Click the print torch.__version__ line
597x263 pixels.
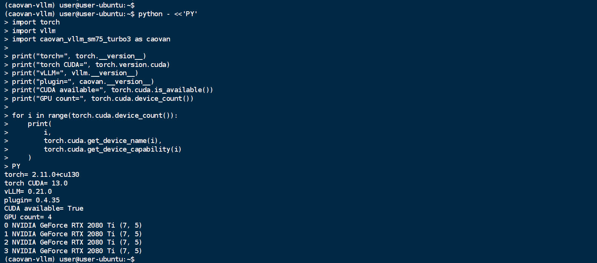point(79,56)
